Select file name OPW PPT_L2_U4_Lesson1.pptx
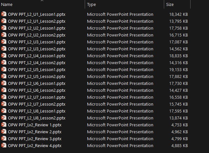209x153 pixels. (x=37, y=56)
